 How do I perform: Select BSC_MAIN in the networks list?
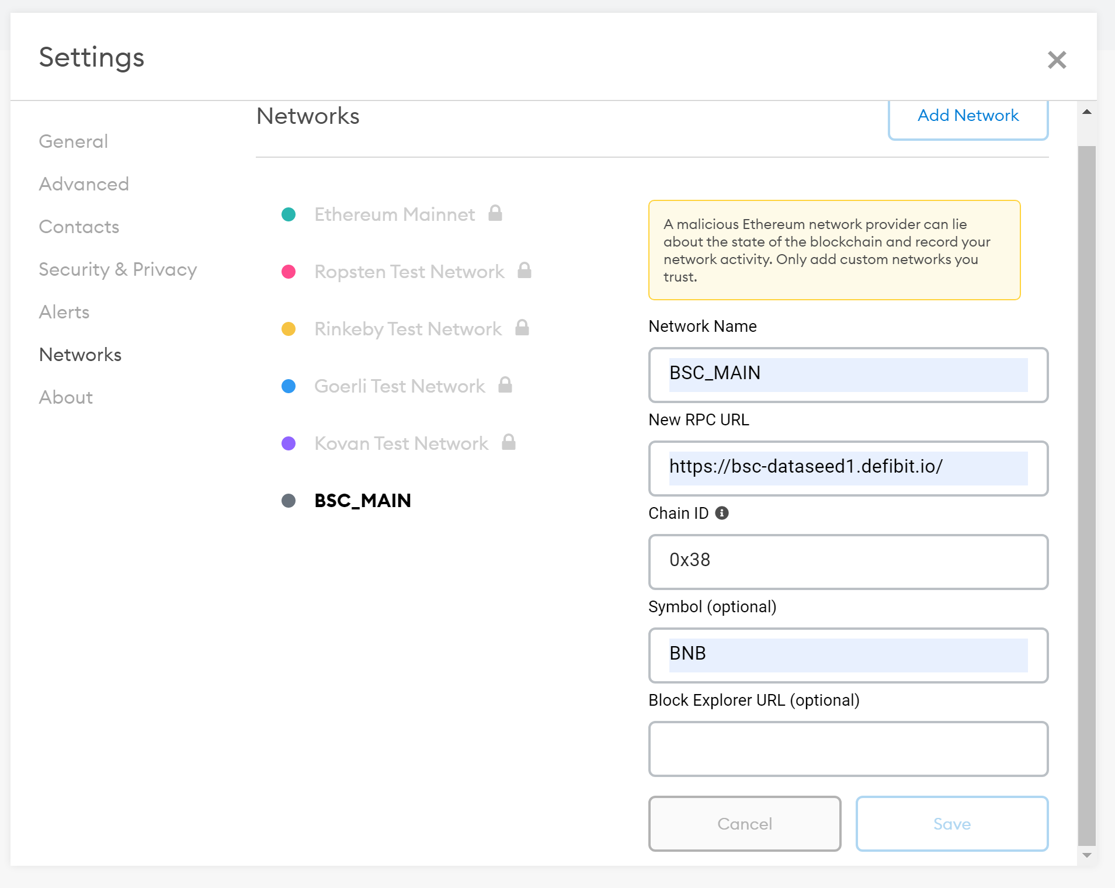pos(363,501)
